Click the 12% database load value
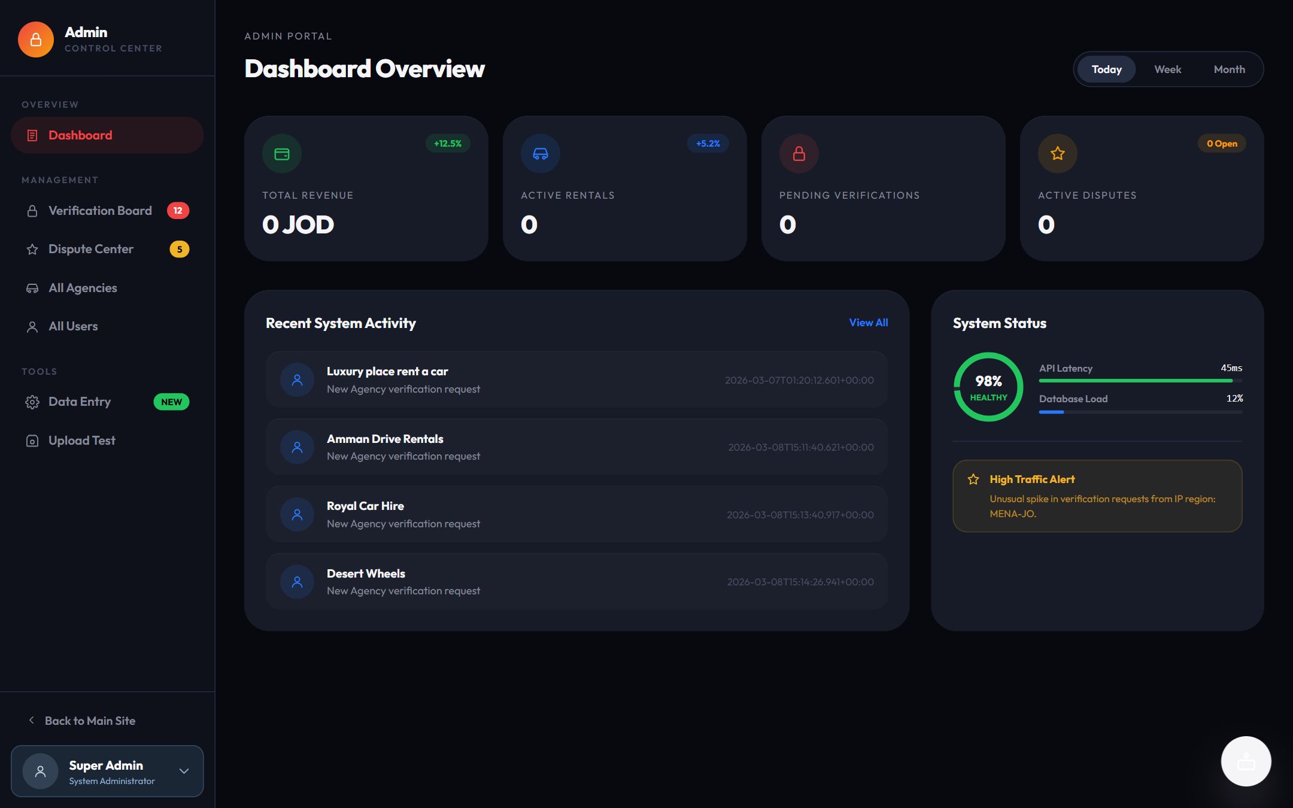 point(1234,399)
